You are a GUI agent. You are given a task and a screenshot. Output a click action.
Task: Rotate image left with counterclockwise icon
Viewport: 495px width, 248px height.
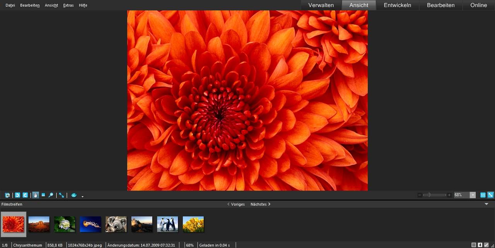[x=17, y=195]
